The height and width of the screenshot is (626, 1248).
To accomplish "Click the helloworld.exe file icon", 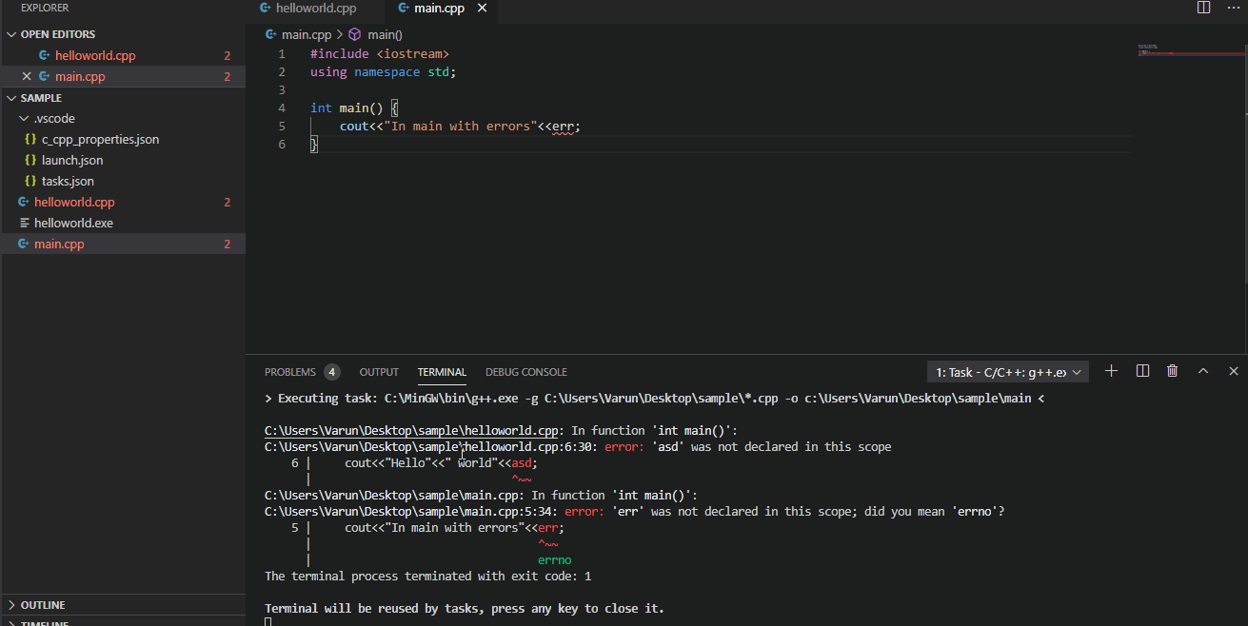I will [24, 223].
